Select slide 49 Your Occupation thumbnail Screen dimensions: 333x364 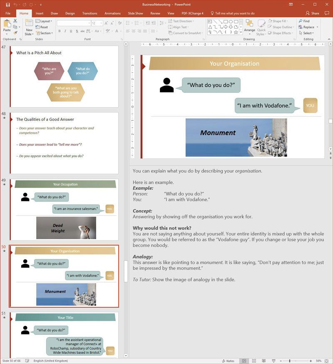tap(65, 210)
